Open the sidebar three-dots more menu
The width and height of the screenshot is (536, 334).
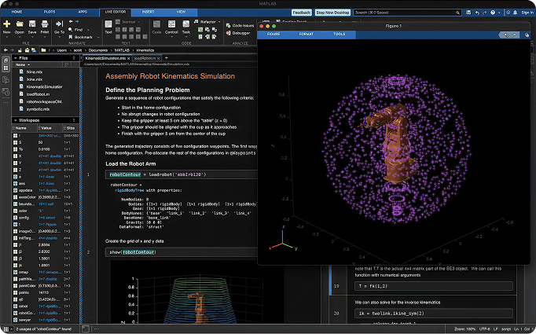pos(6,102)
